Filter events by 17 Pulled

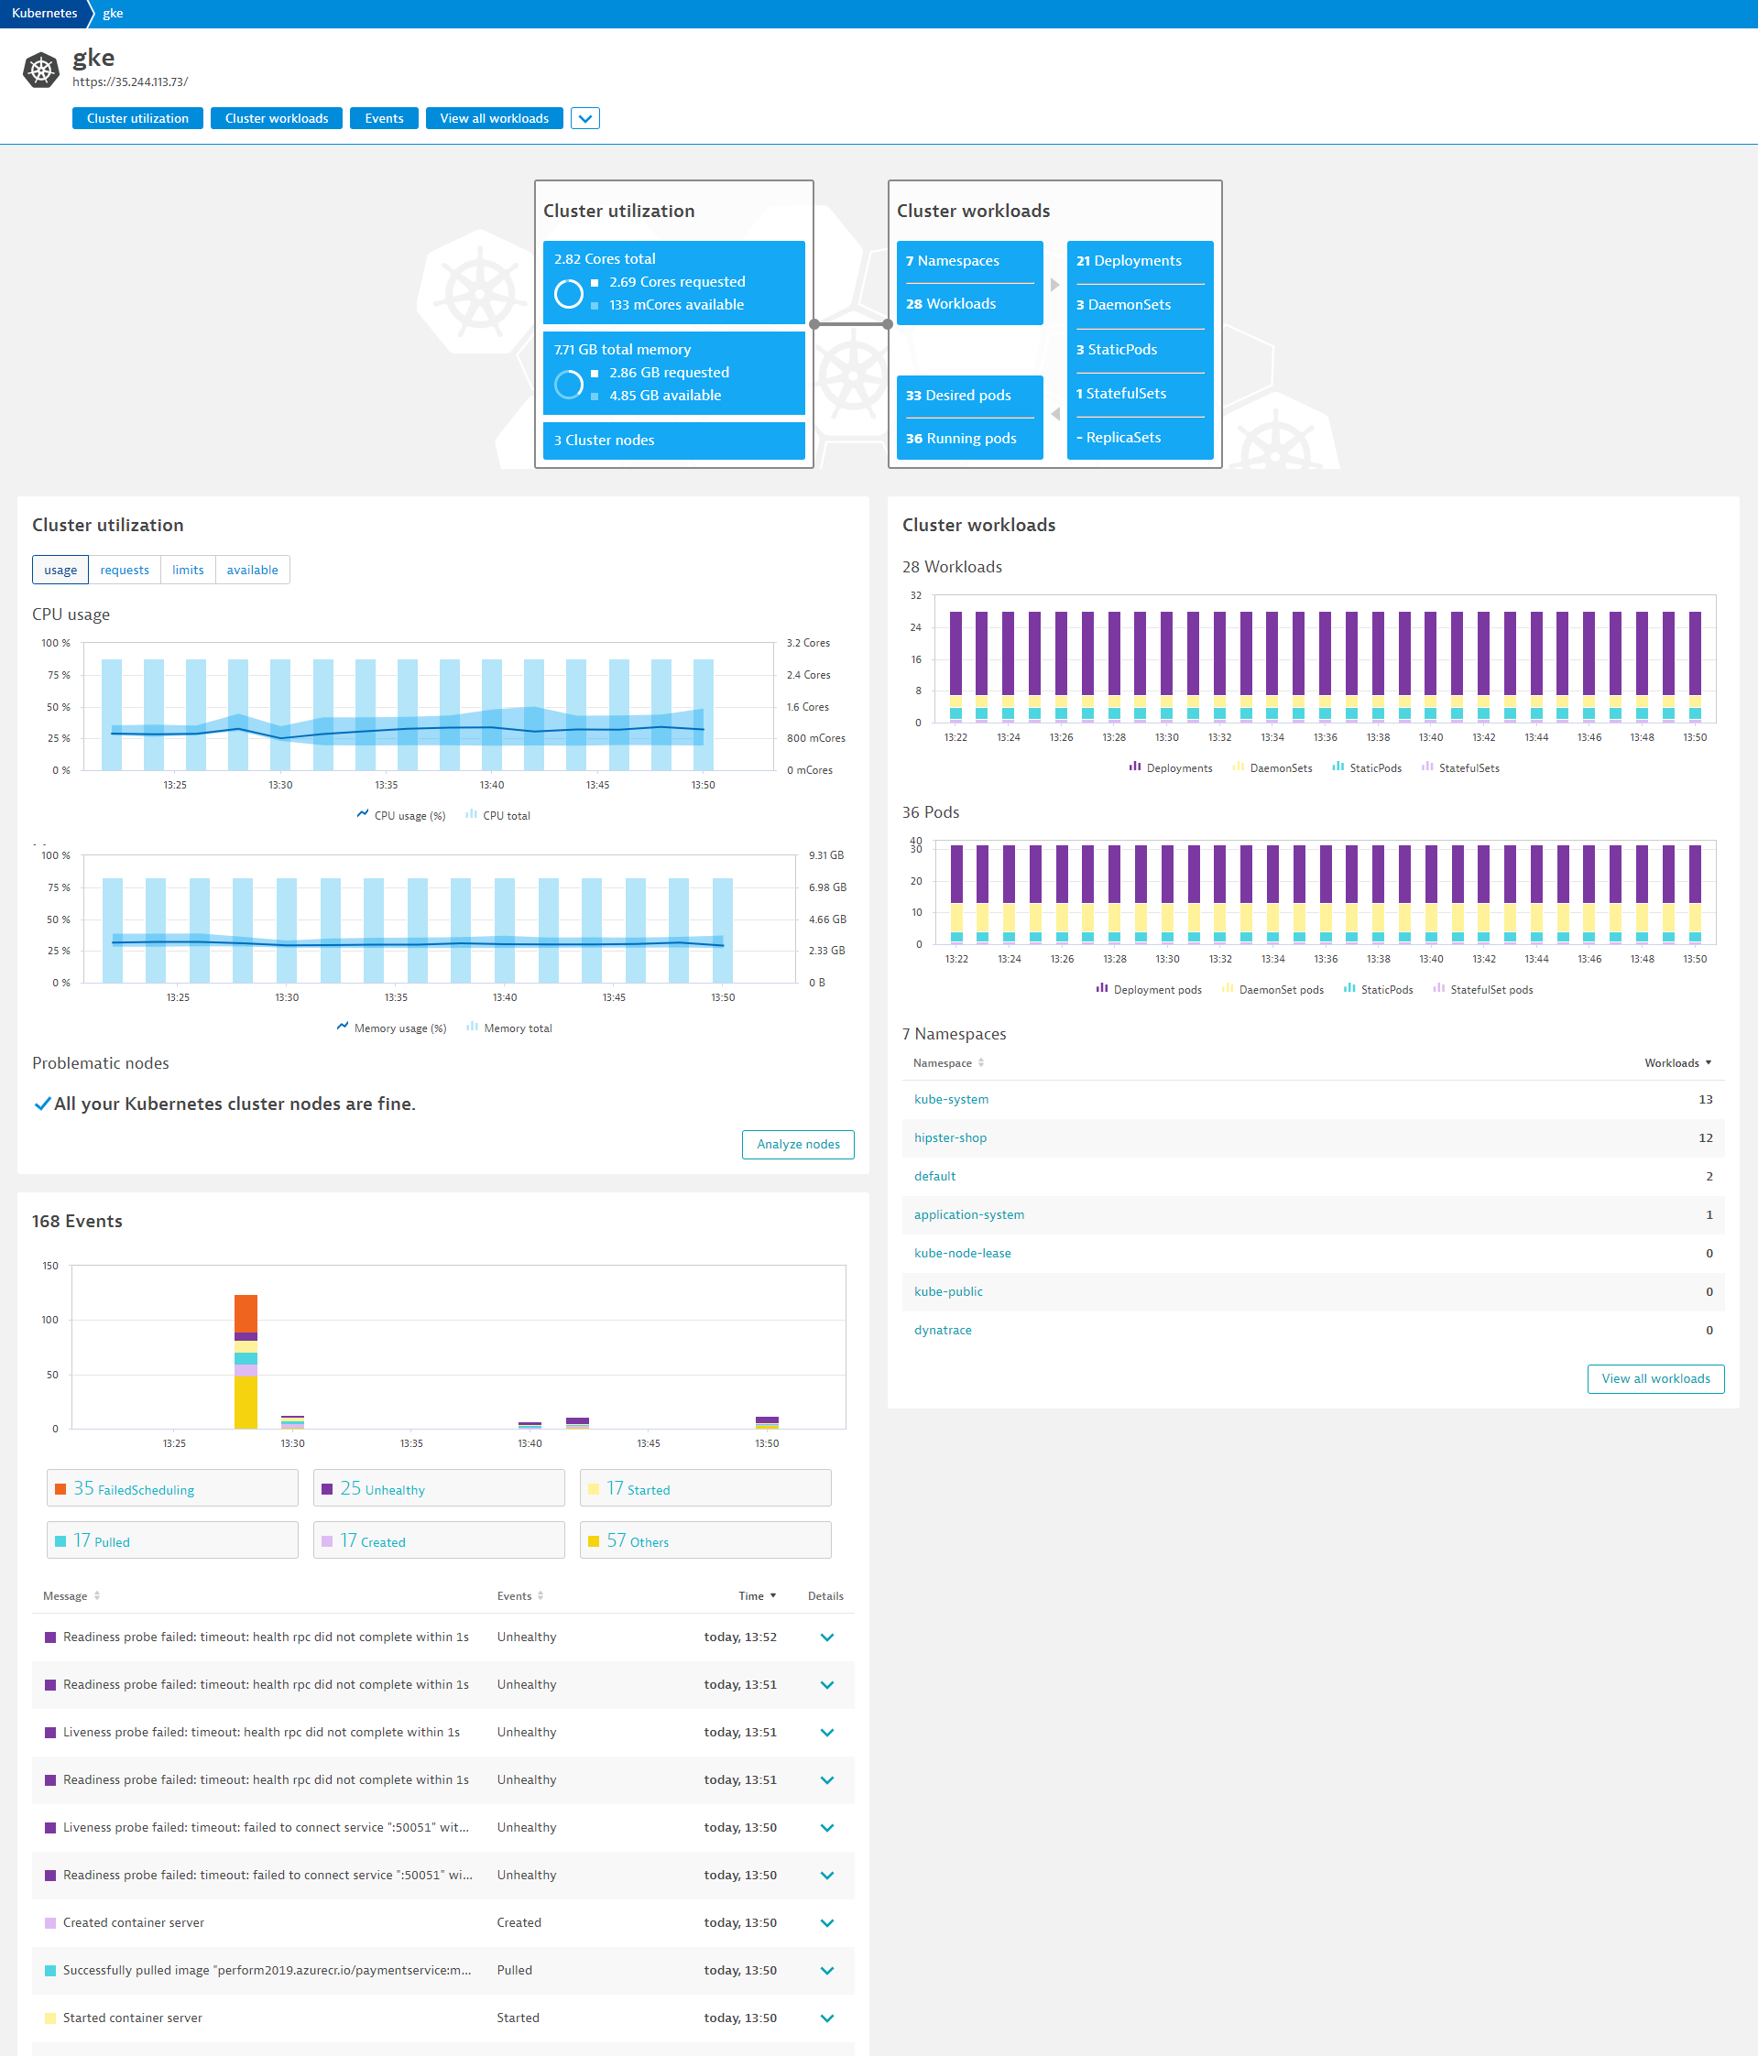click(173, 1541)
